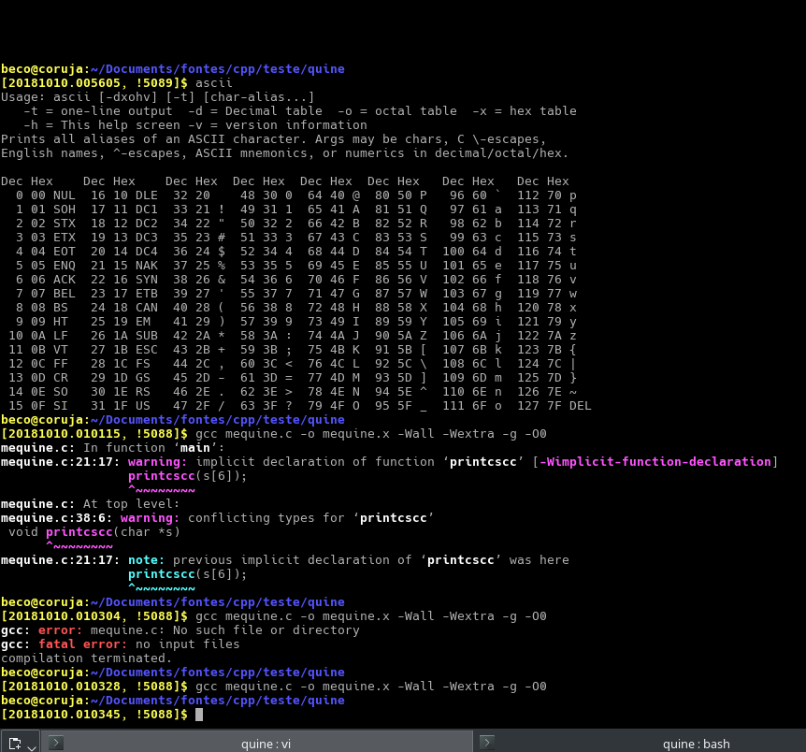Click the '48 30 0' table entry
This screenshot has width=806, height=752.
pos(266,195)
